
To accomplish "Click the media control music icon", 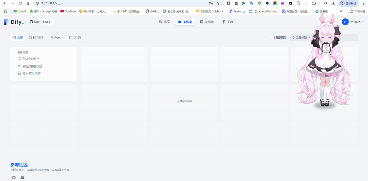I will pyautogui.click(x=325, y=3).
